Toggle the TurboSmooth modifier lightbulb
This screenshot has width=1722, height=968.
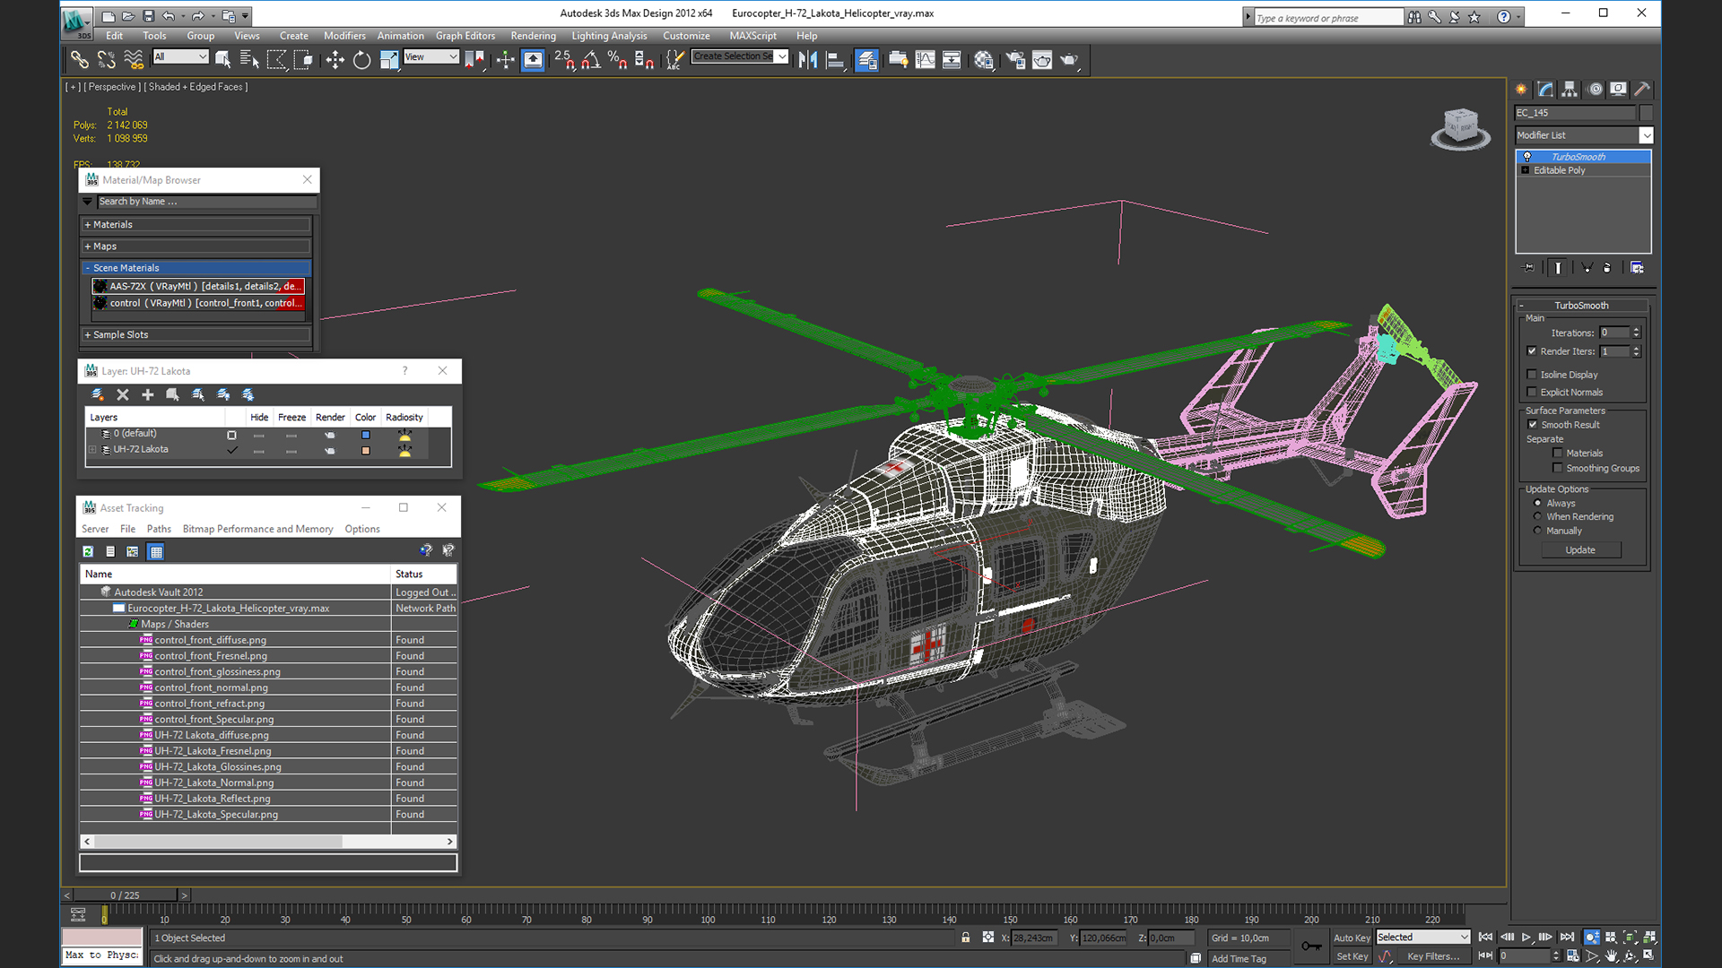pyautogui.click(x=1527, y=157)
